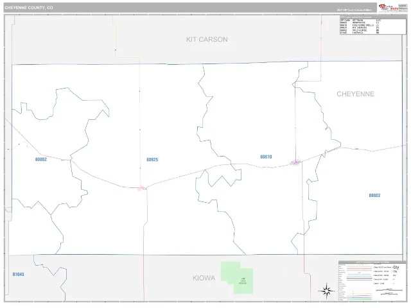Click the "CHEYENNE" county label
411x308 pixels.
click(355, 94)
